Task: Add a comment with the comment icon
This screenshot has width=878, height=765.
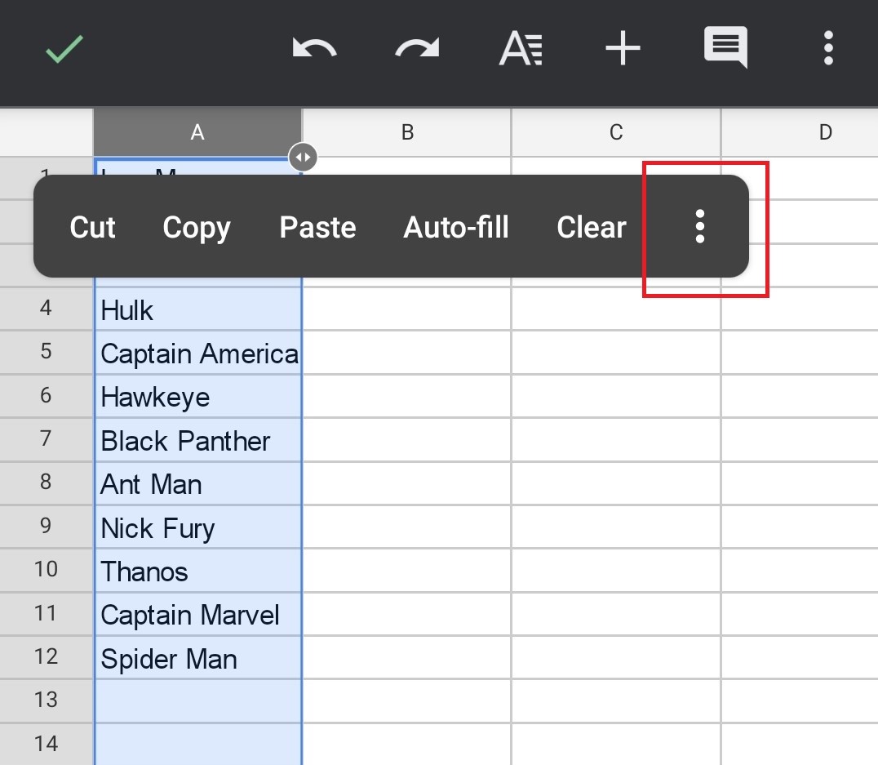Action: click(x=725, y=47)
